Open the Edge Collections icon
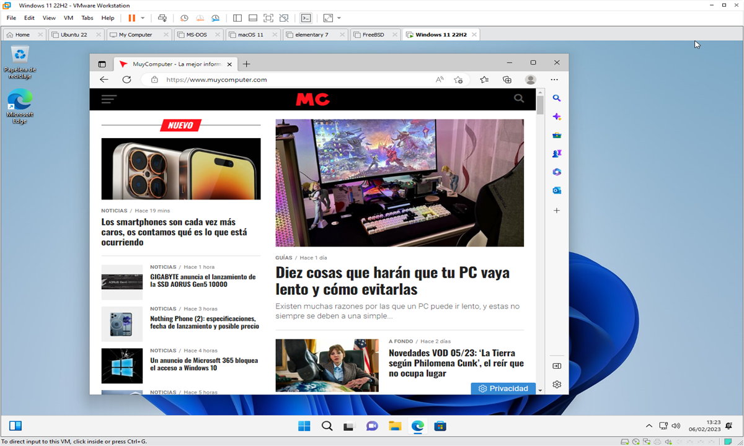744x446 pixels. click(507, 79)
